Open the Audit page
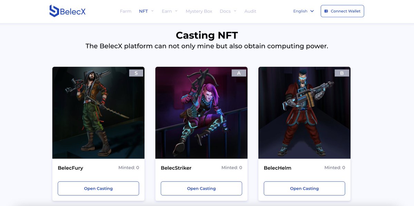This screenshot has width=414, height=206. 250,11
